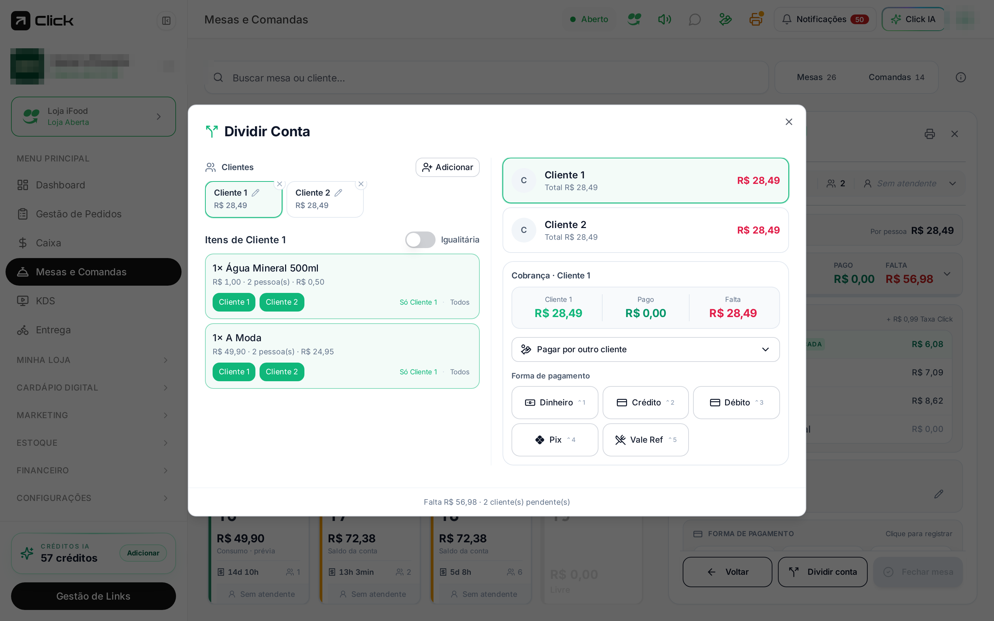Viewport: 994px width, 621px height.
Task: Open the Pagar por outro cliente dropdown
Action: 645,349
